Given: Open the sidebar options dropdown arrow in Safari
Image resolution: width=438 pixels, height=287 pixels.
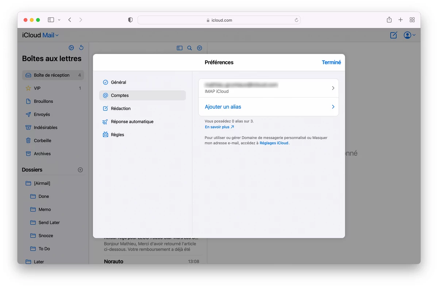Looking at the screenshot, I should (x=59, y=20).
